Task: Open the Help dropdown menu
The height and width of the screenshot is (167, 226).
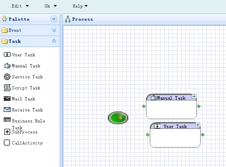Action: pos(80,6)
